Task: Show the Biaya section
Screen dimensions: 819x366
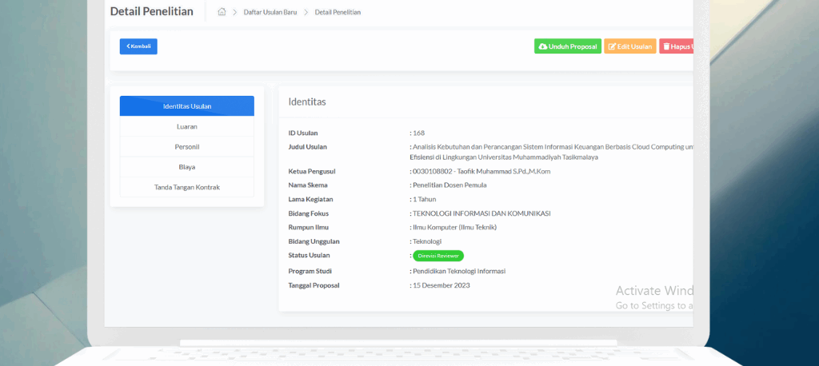Action: pyautogui.click(x=186, y=167)
